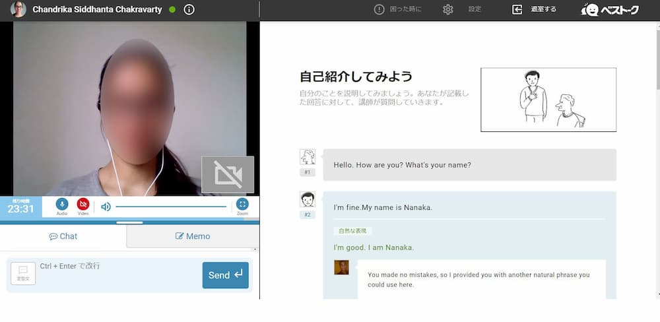
Task: Click the volume slider track
Action: pos(172,207)
